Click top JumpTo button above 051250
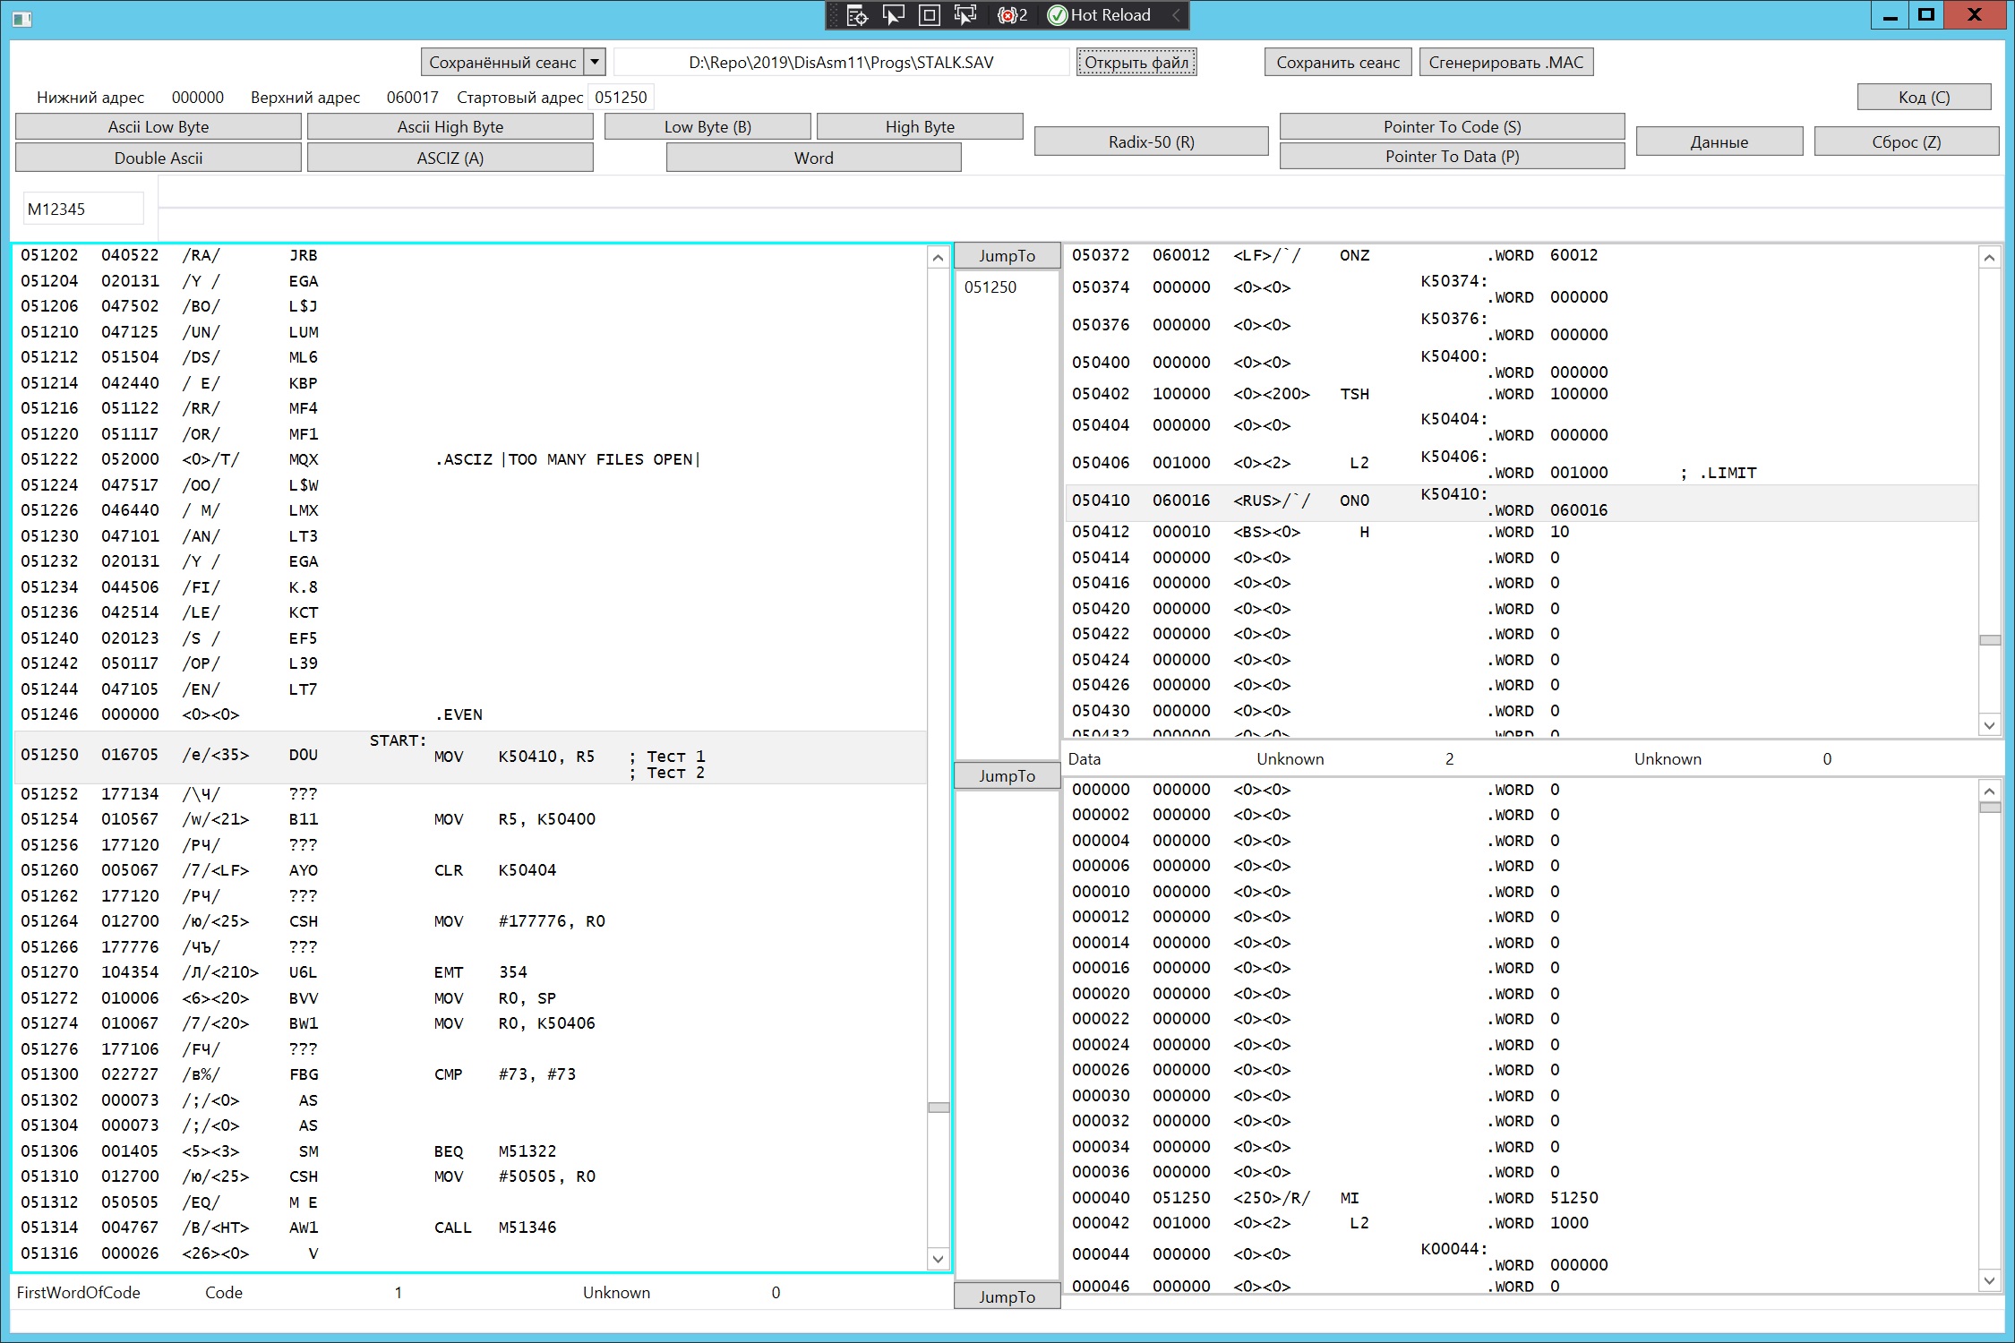This screenshot has height=1343, width=2015. [x=1007, y=255]
